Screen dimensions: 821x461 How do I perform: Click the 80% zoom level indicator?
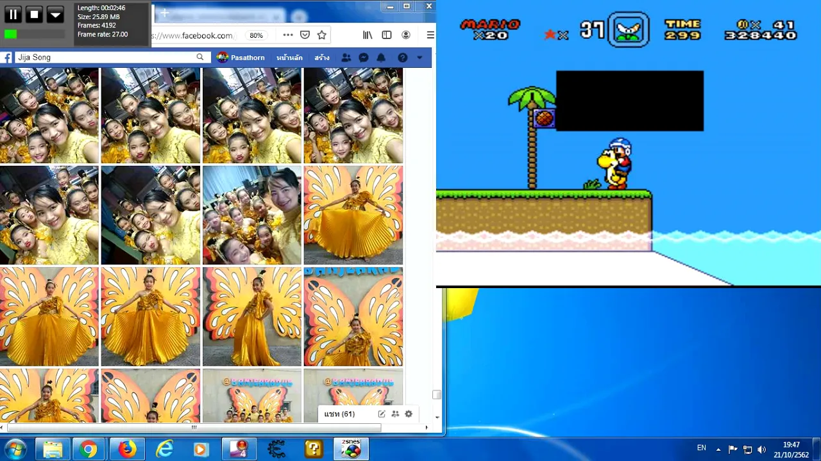(x=257, y=35)
